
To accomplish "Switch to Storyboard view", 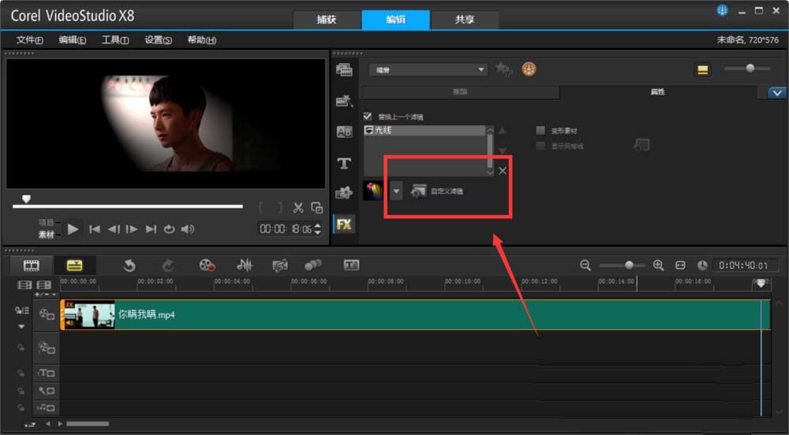I will [32, 266].
